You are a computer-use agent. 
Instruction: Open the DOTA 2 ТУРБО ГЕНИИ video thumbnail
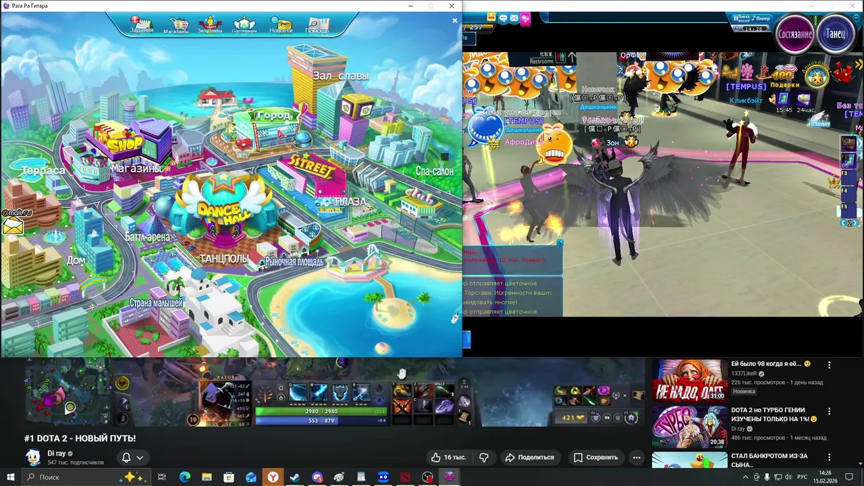pyautogui.click(x=689, y=427)
